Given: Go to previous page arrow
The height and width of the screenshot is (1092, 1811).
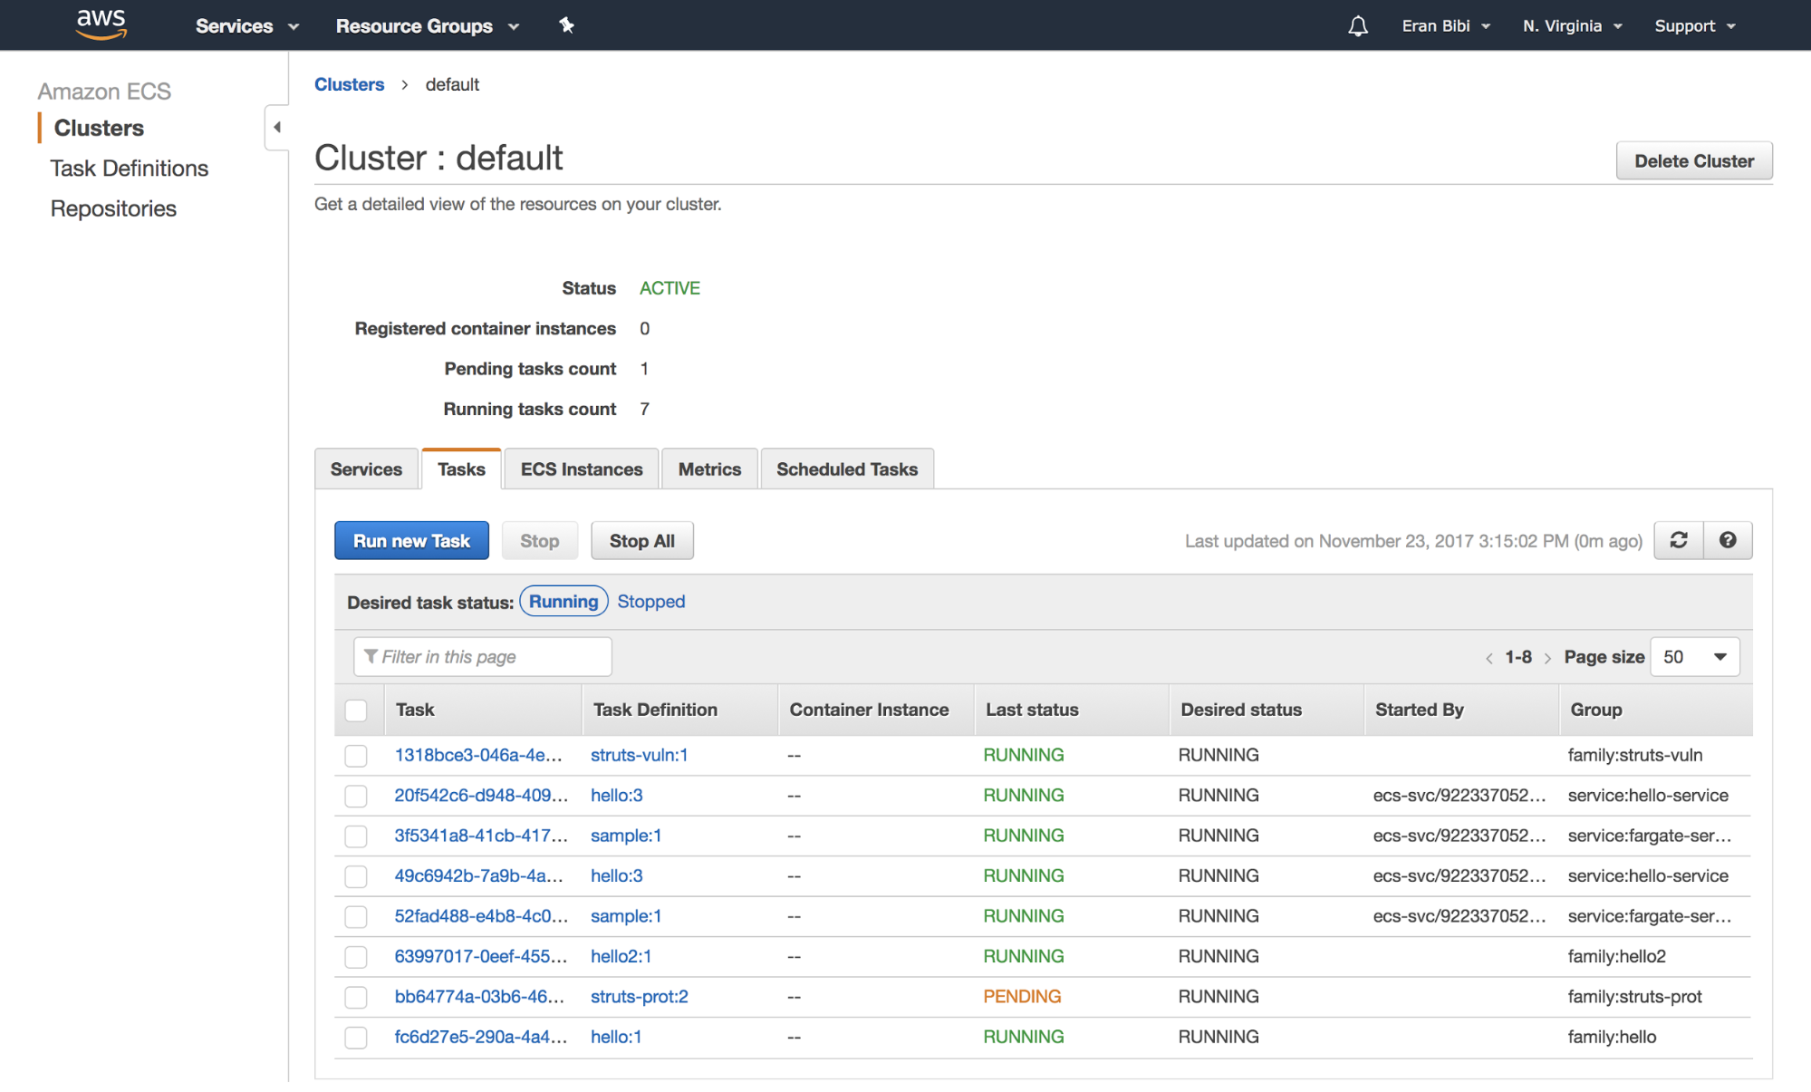Looking at the screenshot, I should click(1488, 658).
